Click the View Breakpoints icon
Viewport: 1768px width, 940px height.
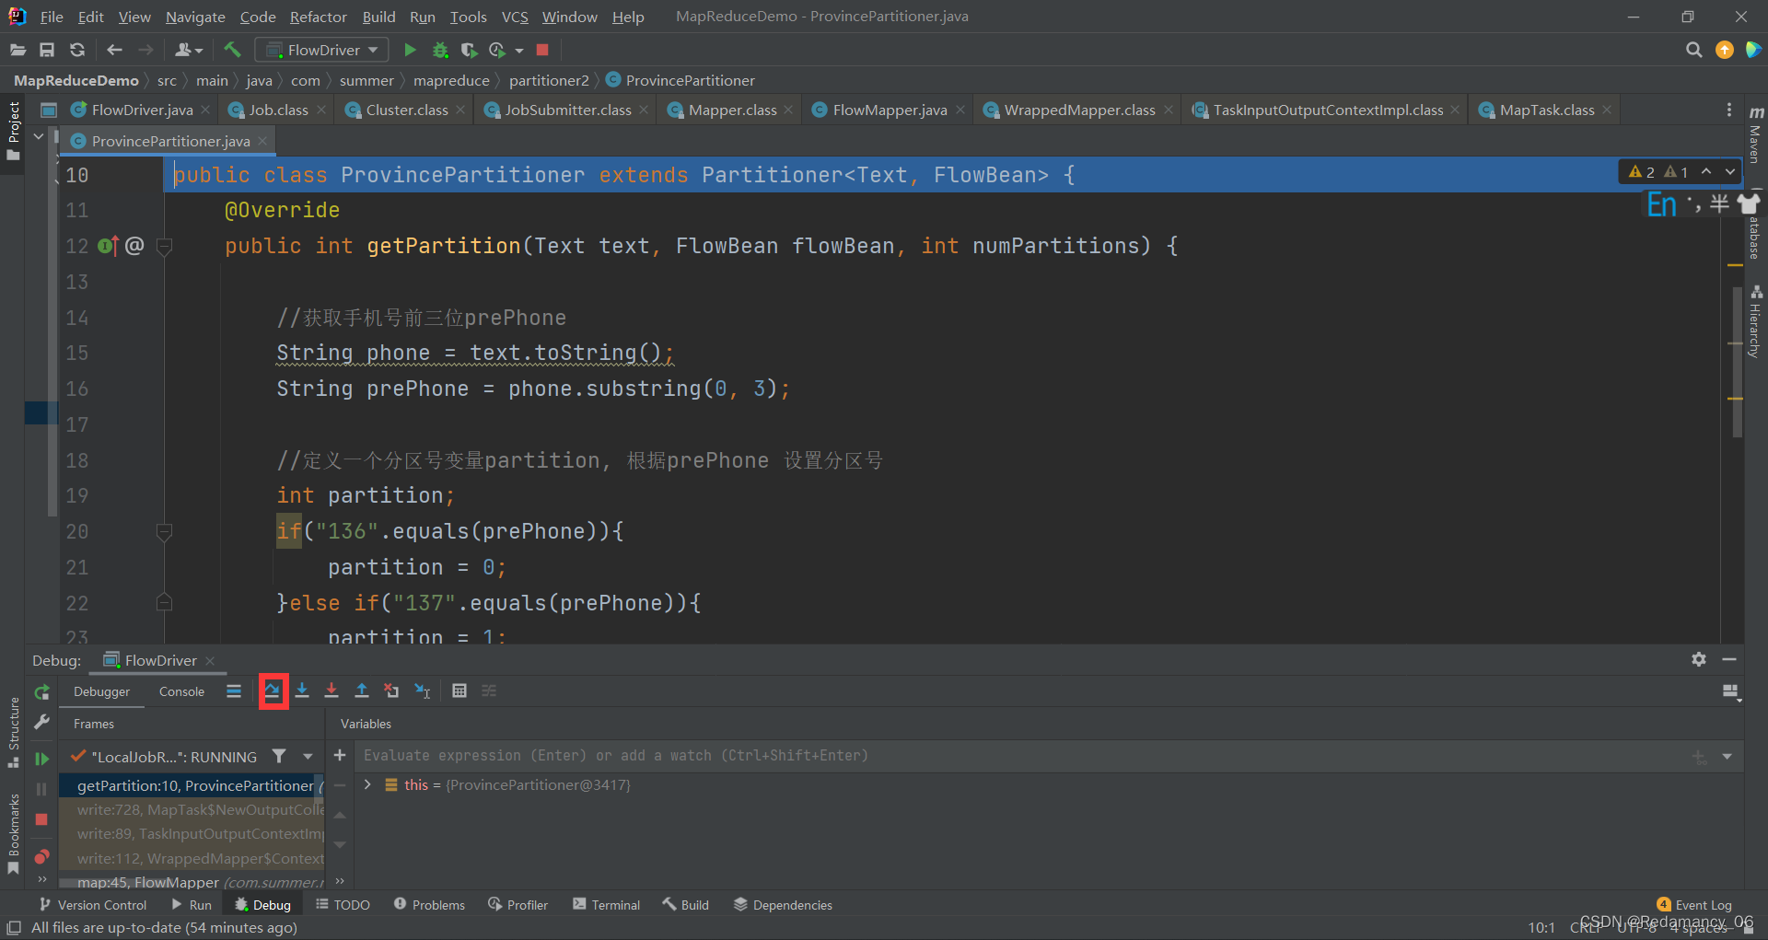41,856
